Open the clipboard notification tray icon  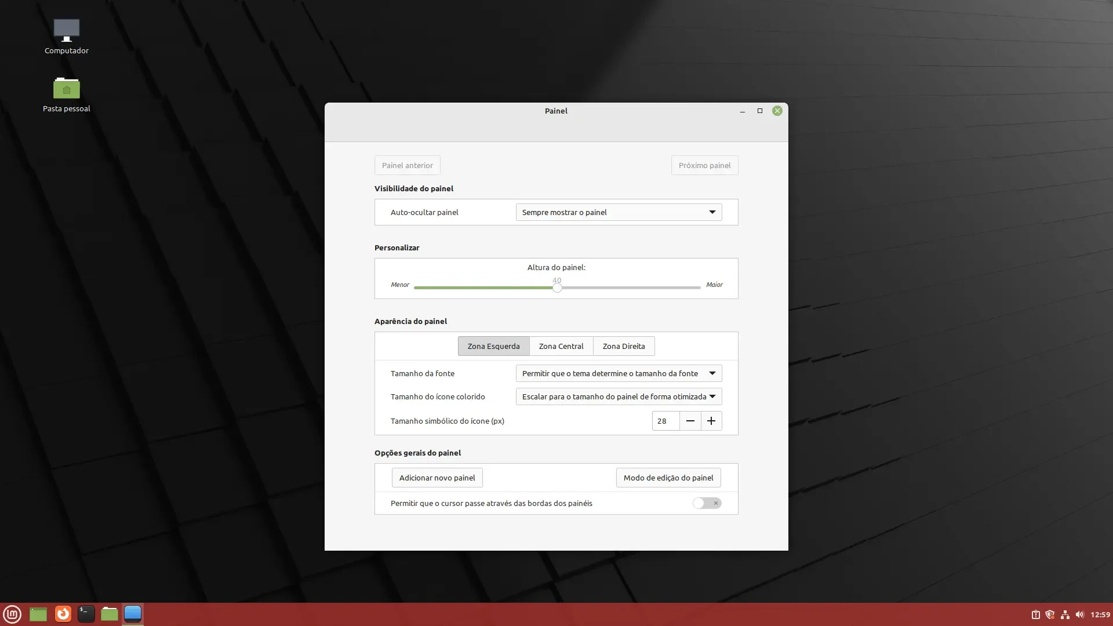(1035, 614)
